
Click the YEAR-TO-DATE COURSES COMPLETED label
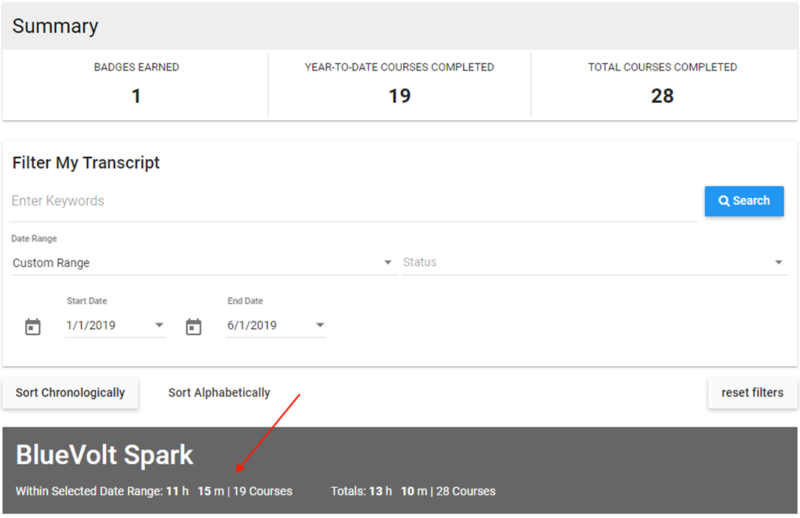click(400, 68)
